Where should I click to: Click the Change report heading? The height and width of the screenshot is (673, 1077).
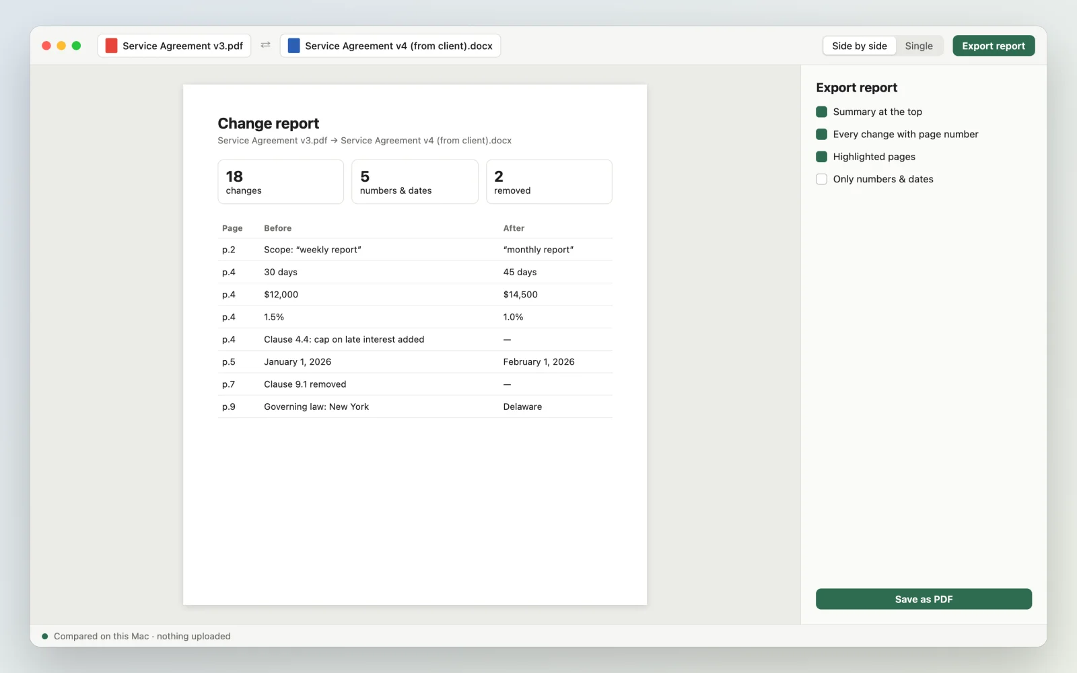click(268, 124)
